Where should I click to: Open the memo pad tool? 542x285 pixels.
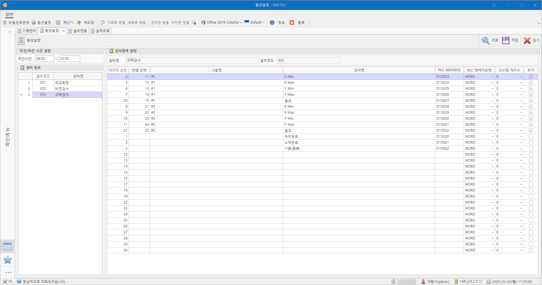pyautogui.click(x=79, y=23)
